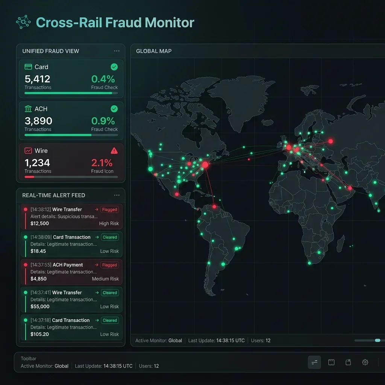Click the $12,500 alert amount
The image size is (385, 385).
39,223
